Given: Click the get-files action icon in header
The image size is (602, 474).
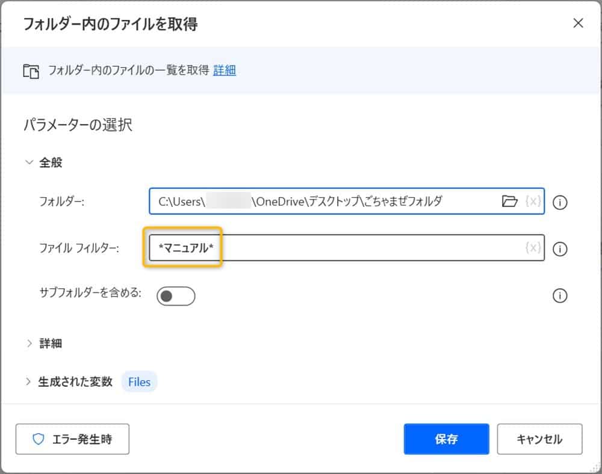Looking at the screenshot, I should point(31,70).
